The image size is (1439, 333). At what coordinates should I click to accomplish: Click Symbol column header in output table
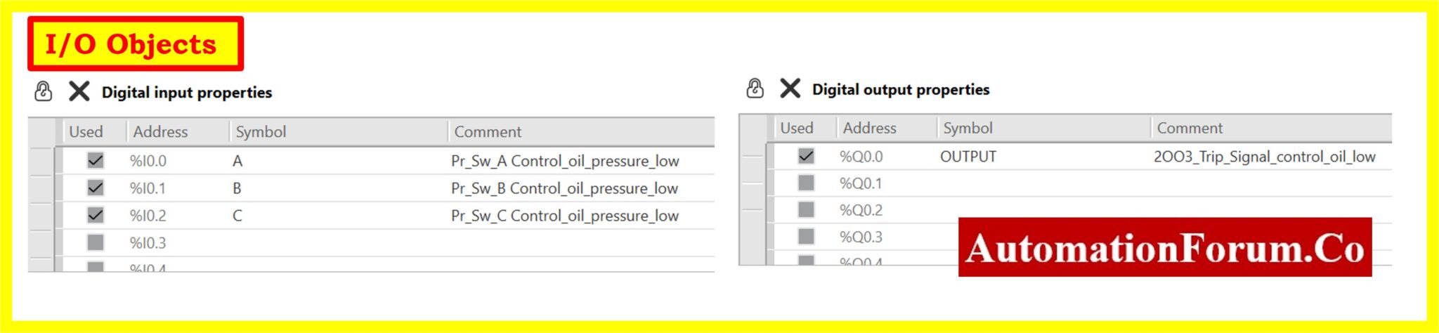pyautogui.click(x=968, y=128)
